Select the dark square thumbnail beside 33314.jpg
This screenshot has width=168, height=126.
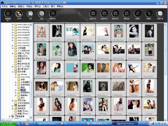point(103,88)
